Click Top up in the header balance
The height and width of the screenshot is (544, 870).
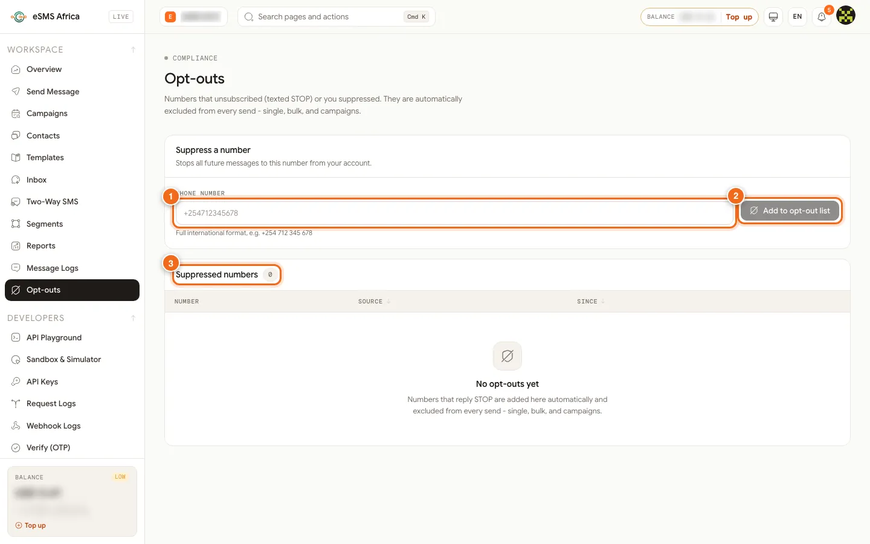(739, 17)
